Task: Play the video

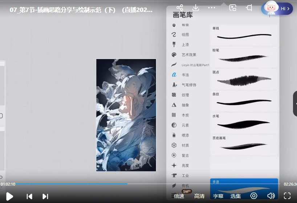Action: click(9, 196)
